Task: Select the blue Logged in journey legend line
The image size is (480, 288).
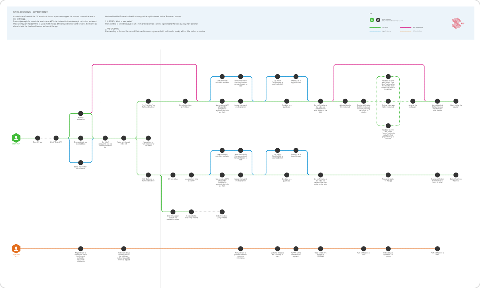Action: pyautogui.click(x=375, y=31)
